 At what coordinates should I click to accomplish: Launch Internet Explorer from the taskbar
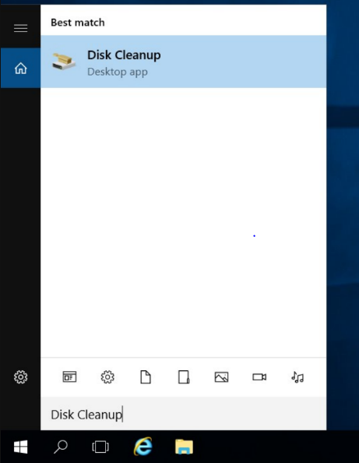coord(143,446)
